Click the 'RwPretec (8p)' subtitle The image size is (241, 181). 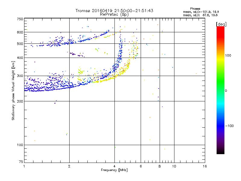[x=114, y=14]
